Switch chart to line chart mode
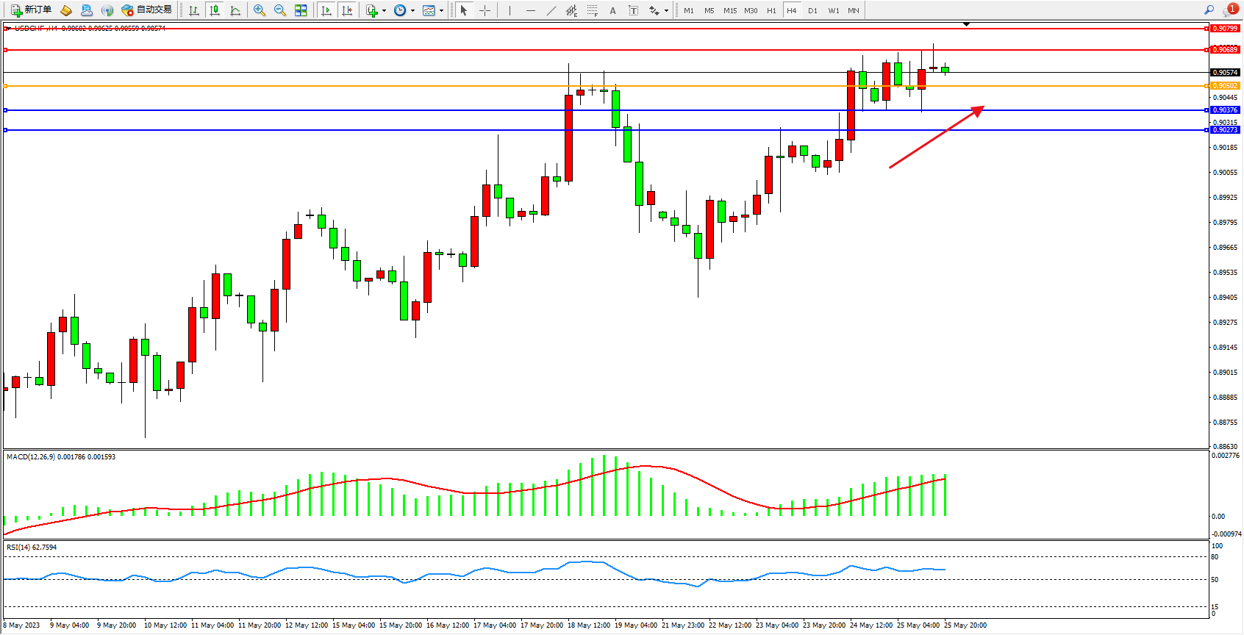 tap(235, 10)
